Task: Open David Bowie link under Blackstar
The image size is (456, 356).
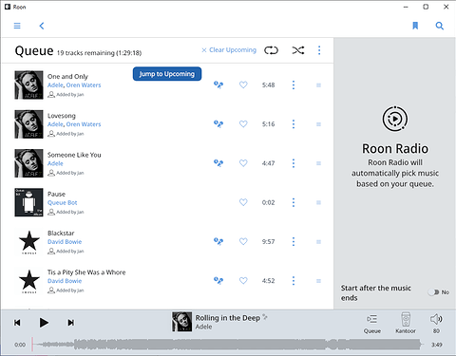Action: [x=65, y=242]
